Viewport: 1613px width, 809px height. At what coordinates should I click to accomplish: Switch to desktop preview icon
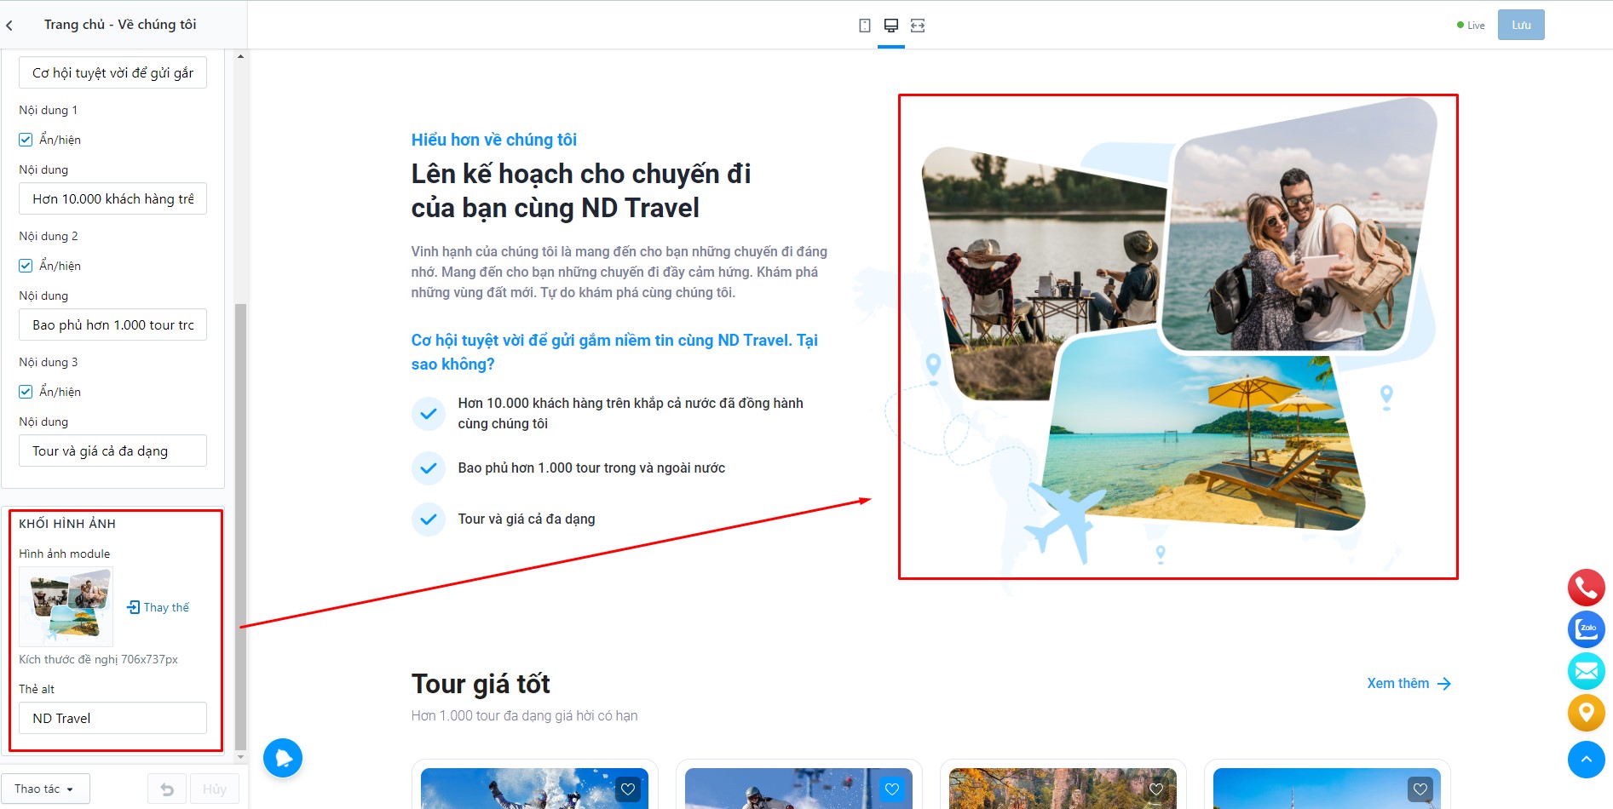(891, 26)
